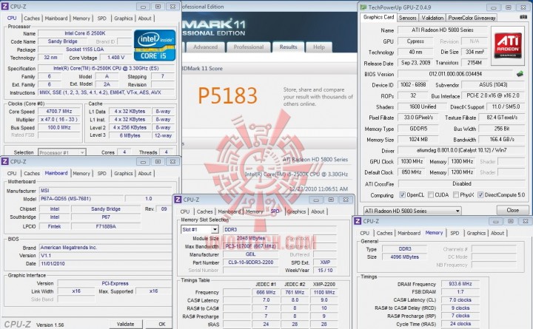Select the Results tab in 3DMark 11
The height and width of the screenshot is (329, 533).
[288, 47]
